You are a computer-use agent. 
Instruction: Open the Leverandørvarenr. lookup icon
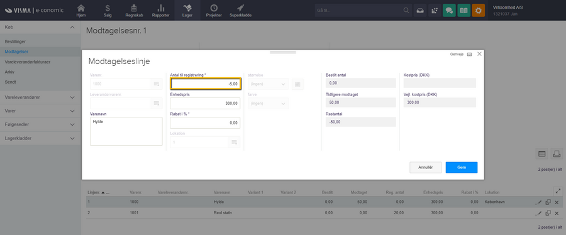pyautogui.click(x=157, y=103)
